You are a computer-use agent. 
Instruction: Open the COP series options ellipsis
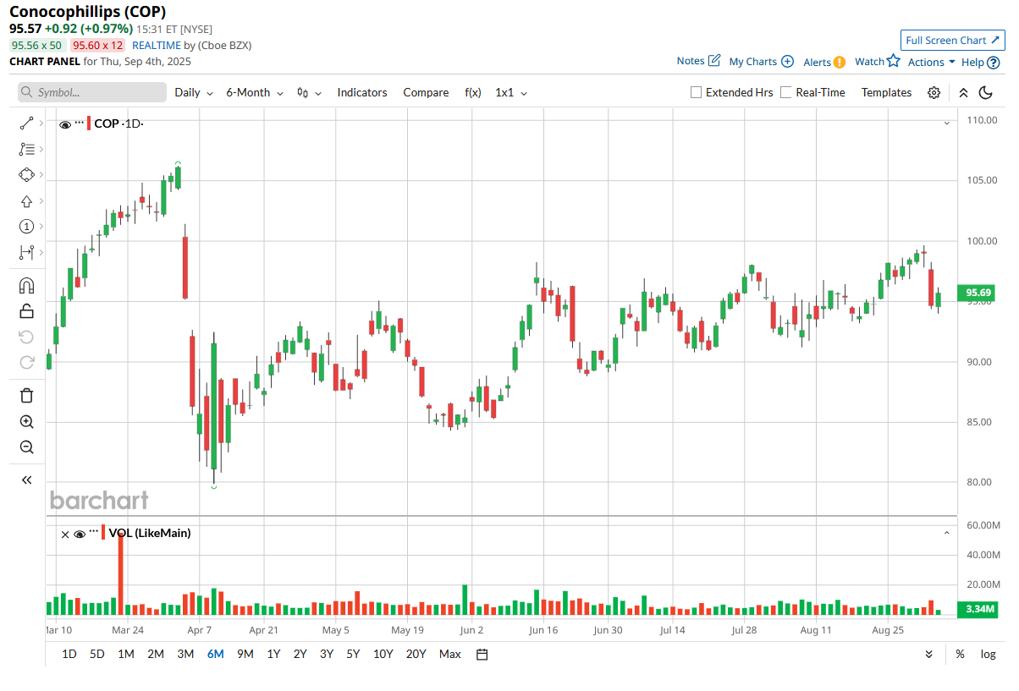[80, 123]
